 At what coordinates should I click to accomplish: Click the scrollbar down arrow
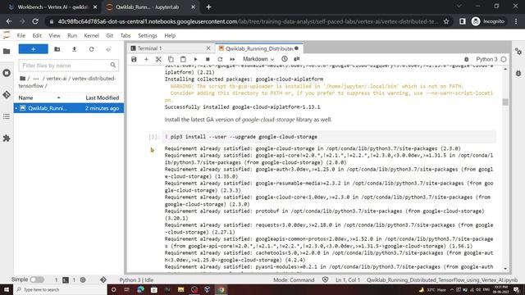click(505, 269)
